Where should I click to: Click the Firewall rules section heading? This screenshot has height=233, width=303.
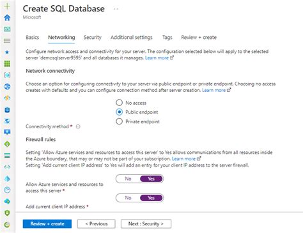coord(41,140)
